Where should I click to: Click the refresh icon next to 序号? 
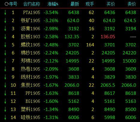click(x=7, y=4)
